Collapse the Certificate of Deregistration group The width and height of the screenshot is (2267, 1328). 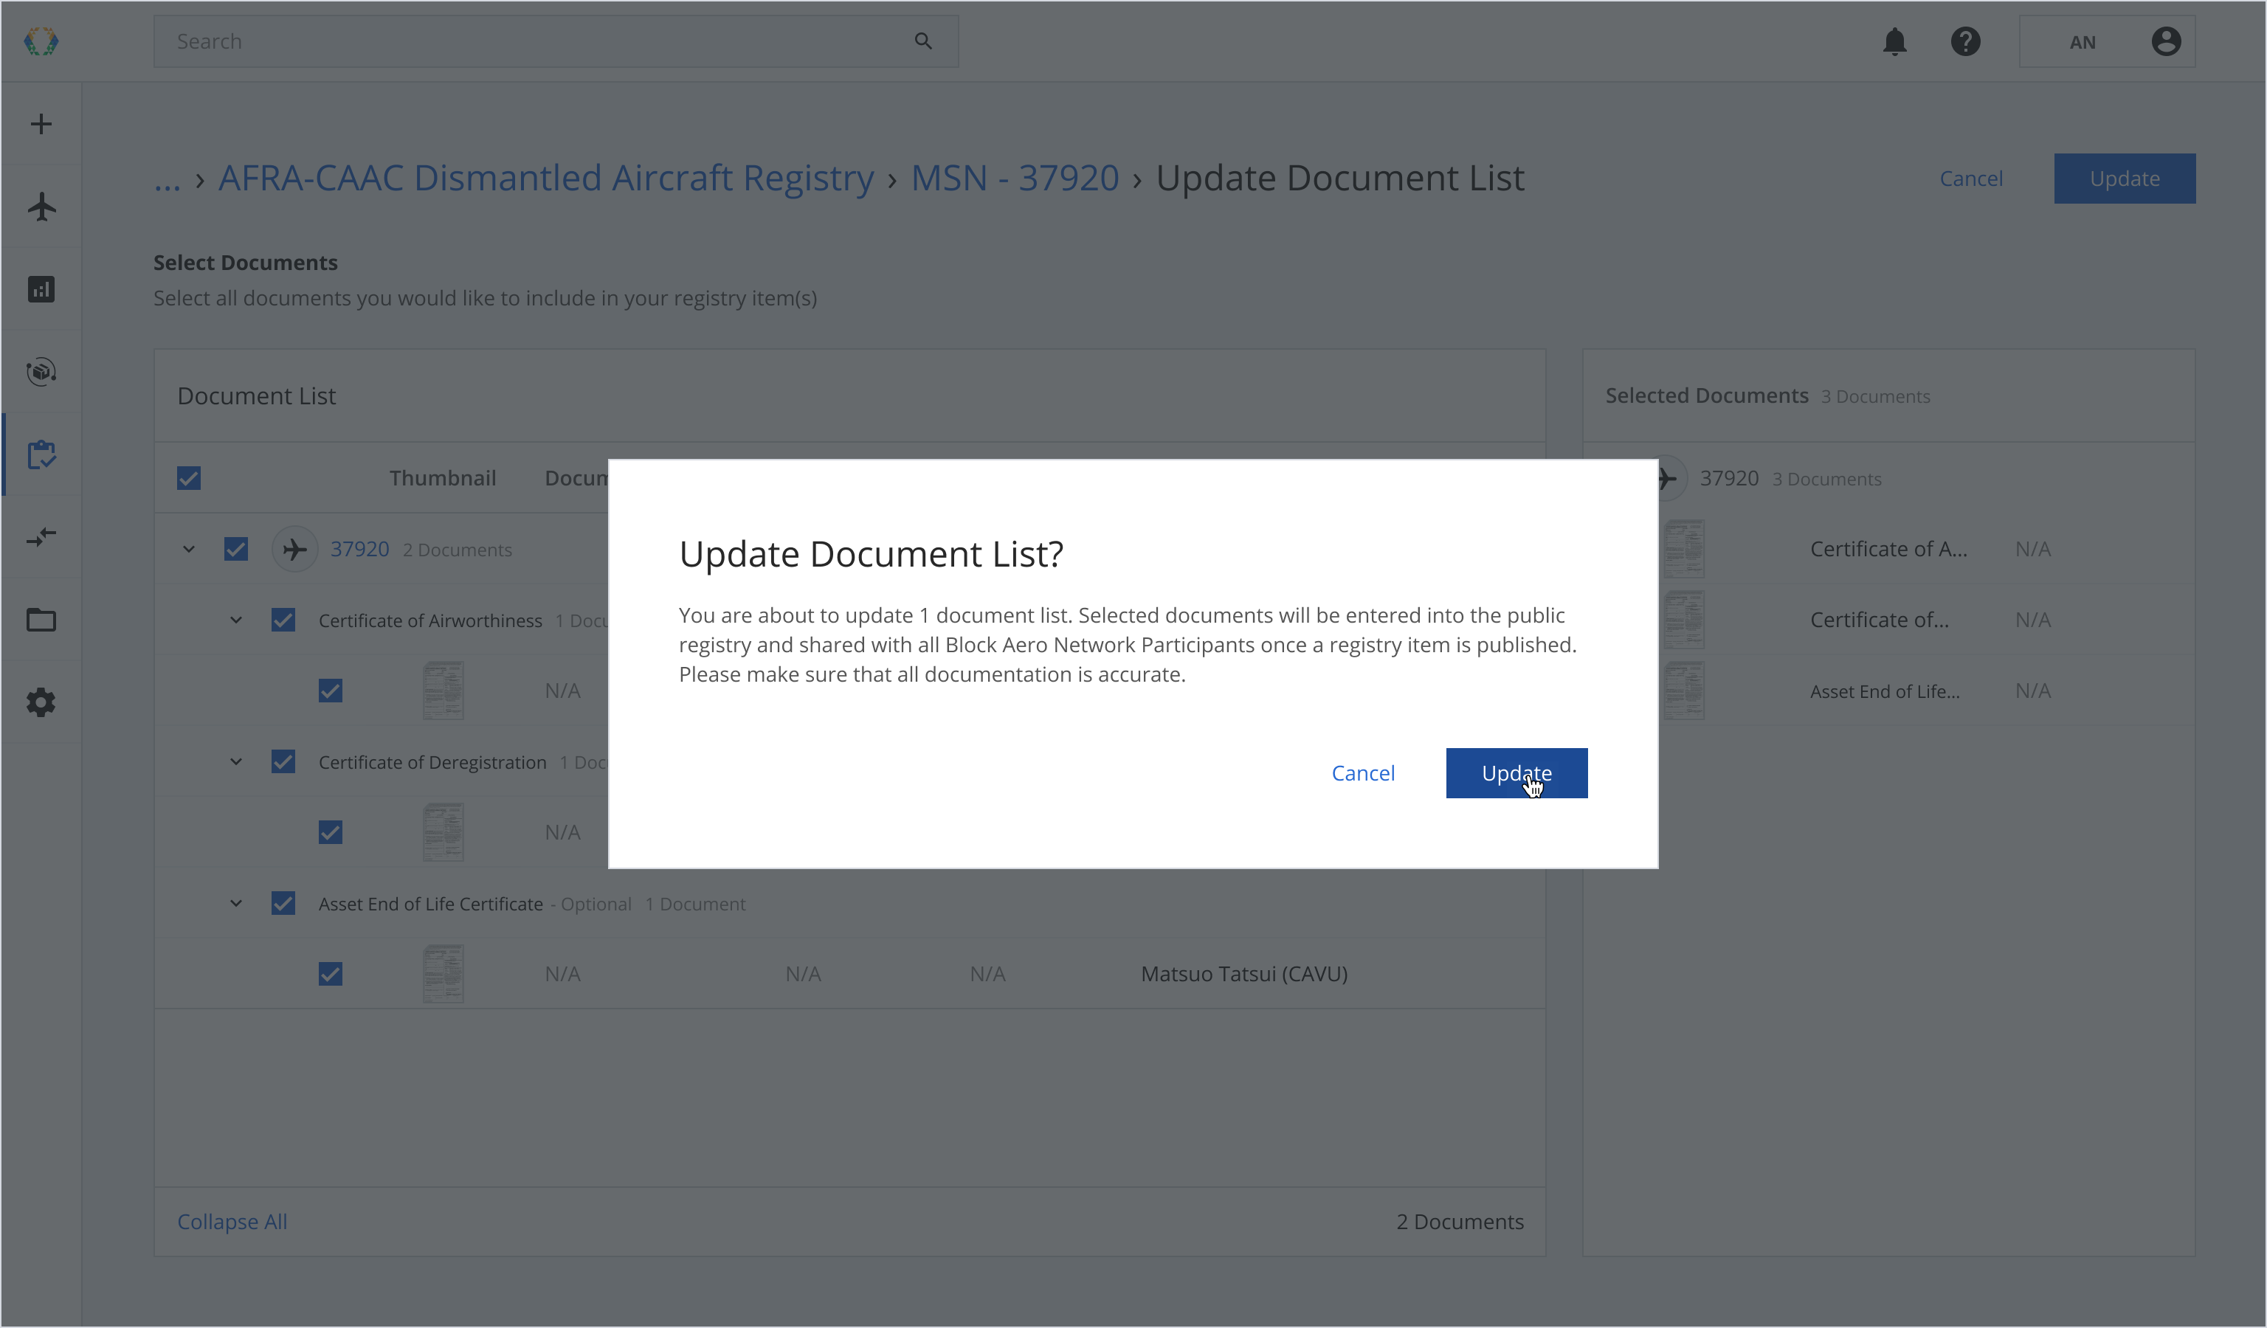(235, 762)
